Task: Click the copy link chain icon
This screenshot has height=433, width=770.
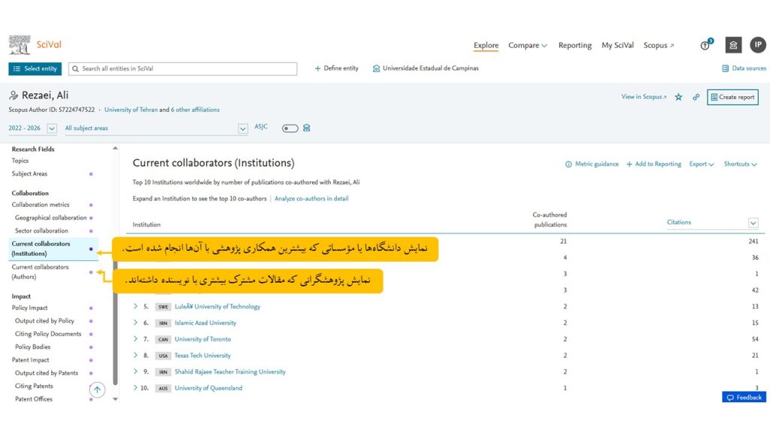Action: 696,97
